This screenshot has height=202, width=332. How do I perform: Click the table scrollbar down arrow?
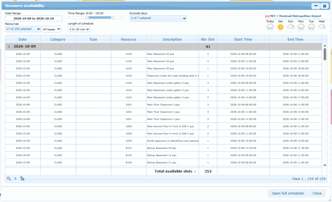click(x=325, y=165)
